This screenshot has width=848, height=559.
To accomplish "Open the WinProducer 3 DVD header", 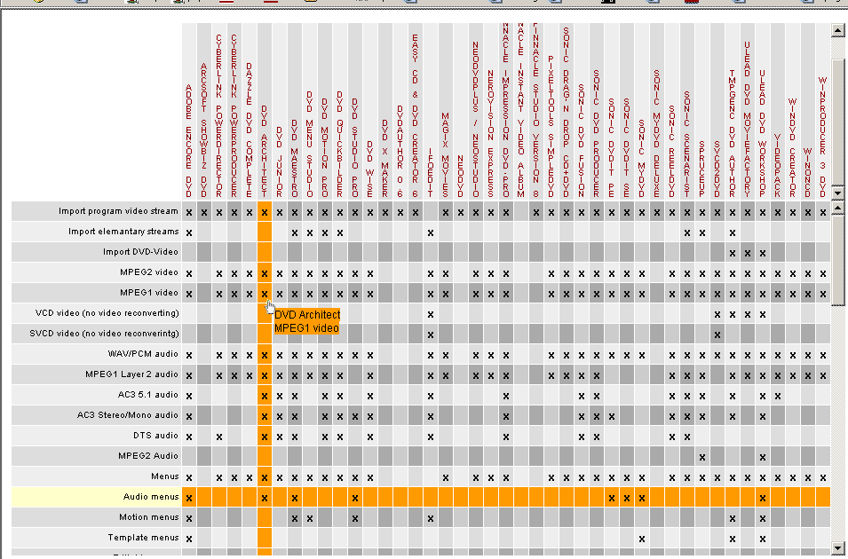I will [823, 138].
